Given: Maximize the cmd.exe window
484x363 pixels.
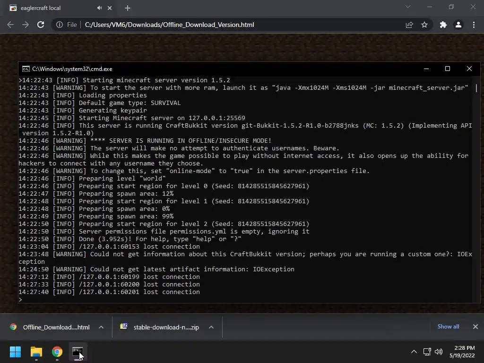Looking at the screenshot, I should (448, 69).
